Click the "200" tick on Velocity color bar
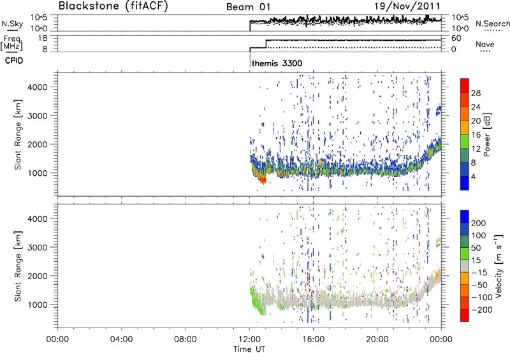The width and height of the screenshot is (510, 353). 479,223
